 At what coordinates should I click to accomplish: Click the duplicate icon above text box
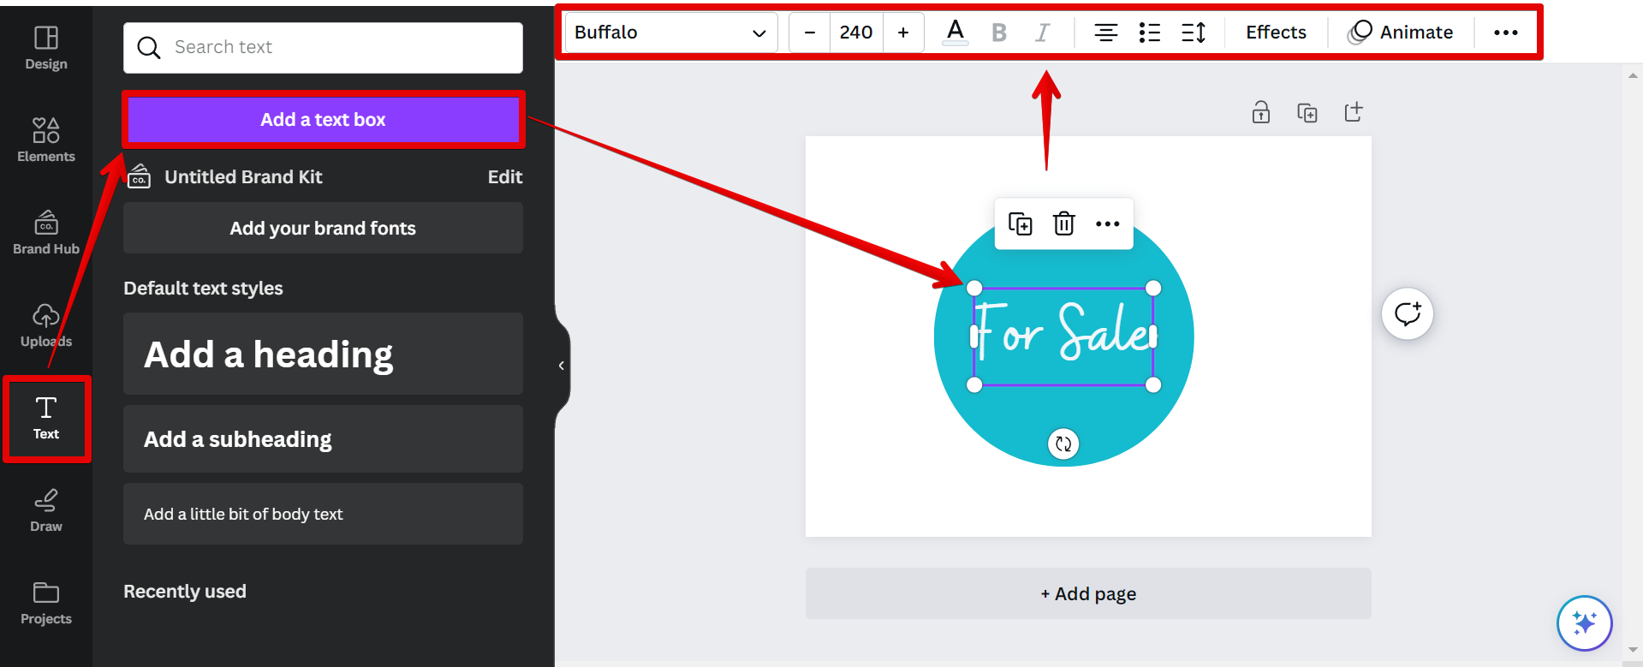(1020, 223)
